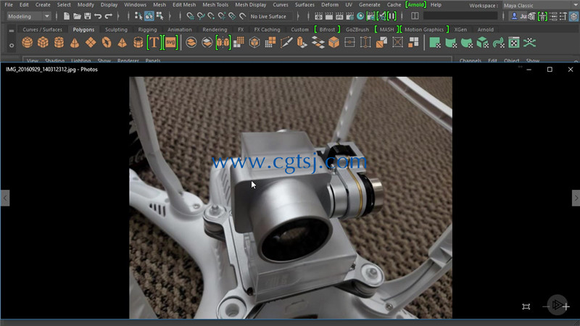580x326 pixels.
Task: Click the Separate/Extract layers shelf icon
Action: coord(207,43)
